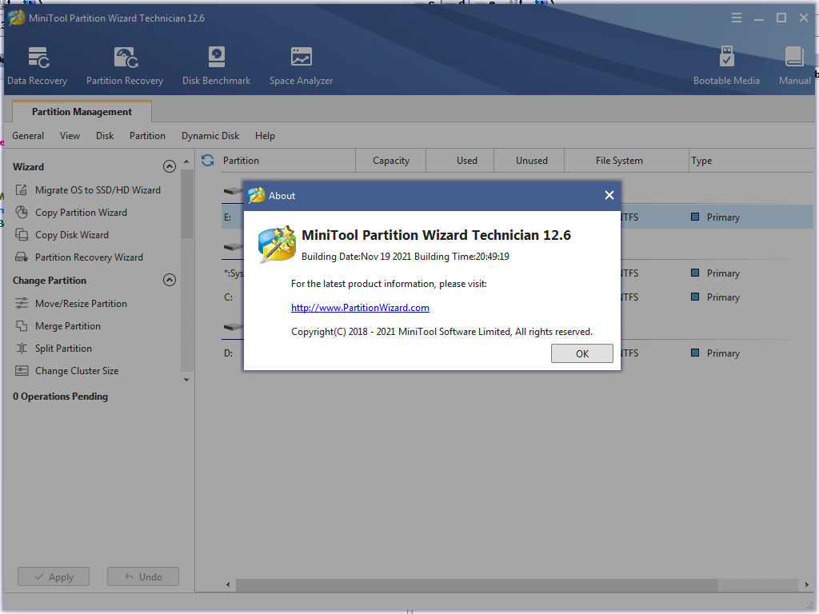Click the Migrate OS to SSD/HD Wizard icon
The width and height of the screenshot is (819, 614).
22,190
